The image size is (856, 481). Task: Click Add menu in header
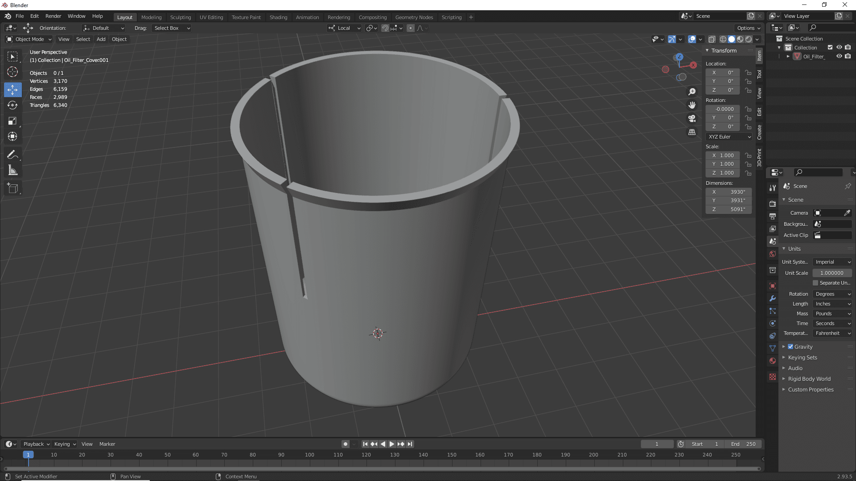[x=100, y=39]
